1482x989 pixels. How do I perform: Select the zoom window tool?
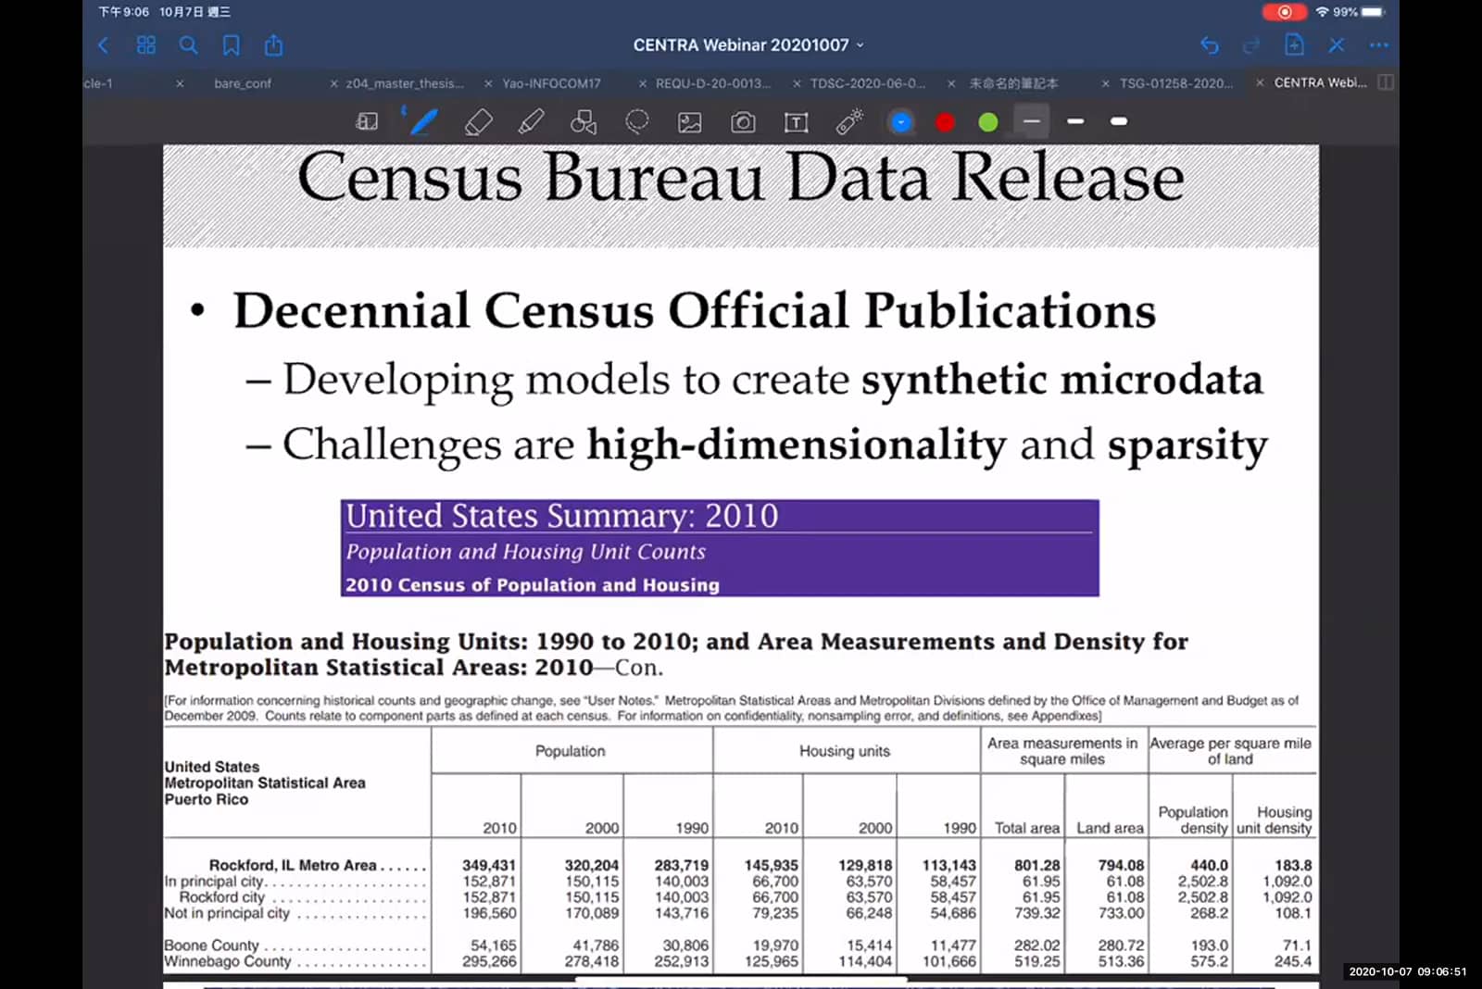pos(367,121)
